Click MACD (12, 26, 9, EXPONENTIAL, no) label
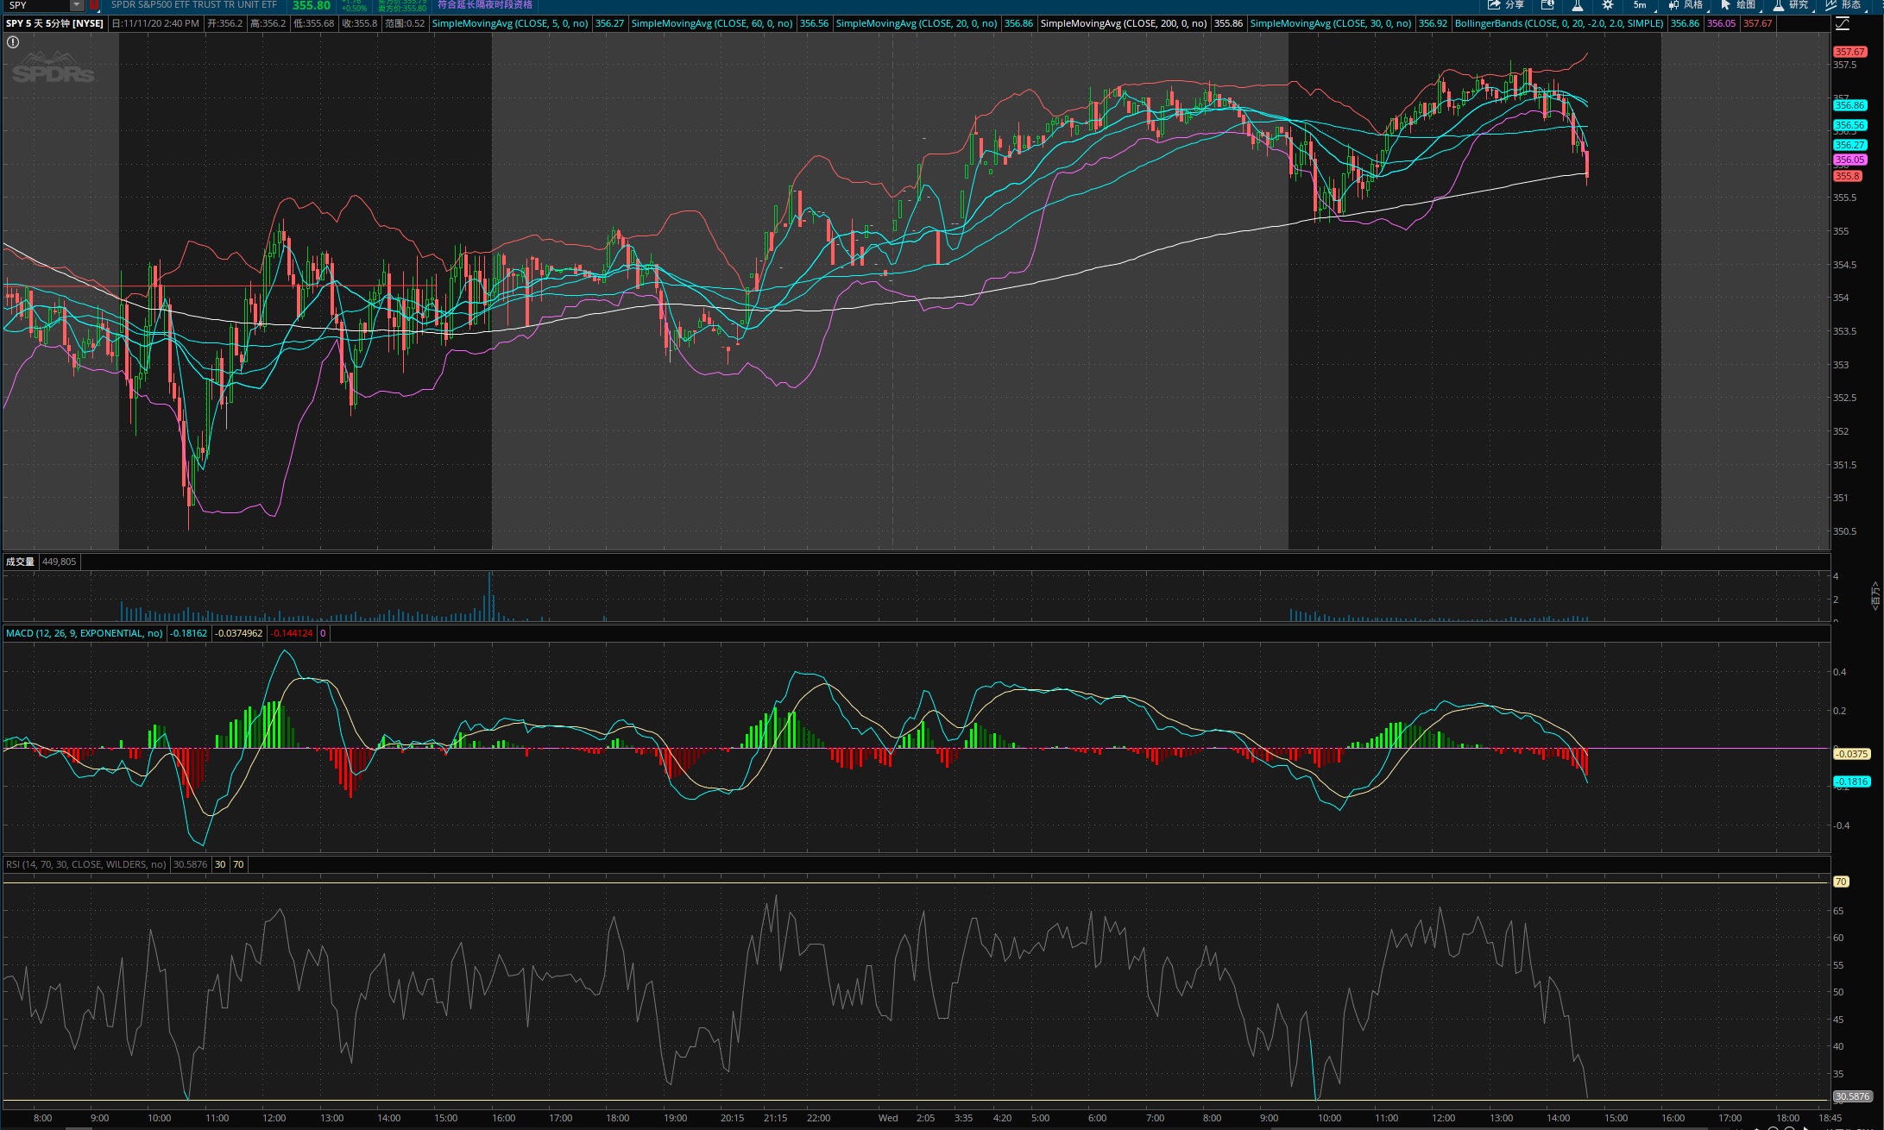The height and width of the screenshot is (1130, 1884). coord(85,633)
